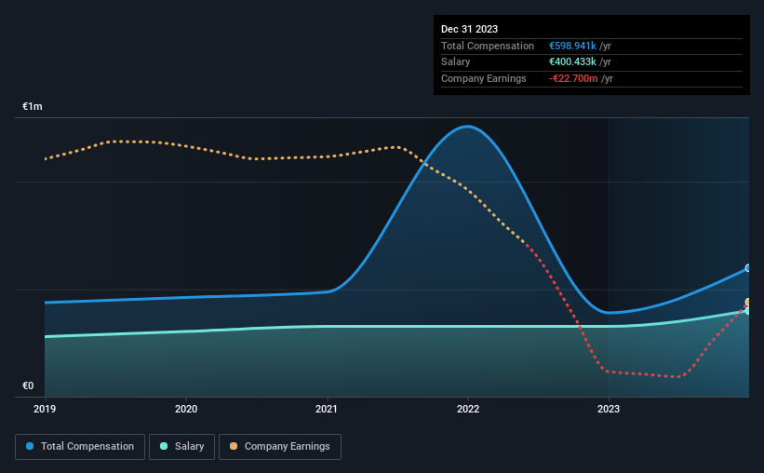Select the 2019 x-axis label

45,409
